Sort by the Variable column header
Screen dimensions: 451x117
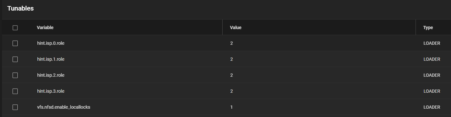[x=45, y=27]
